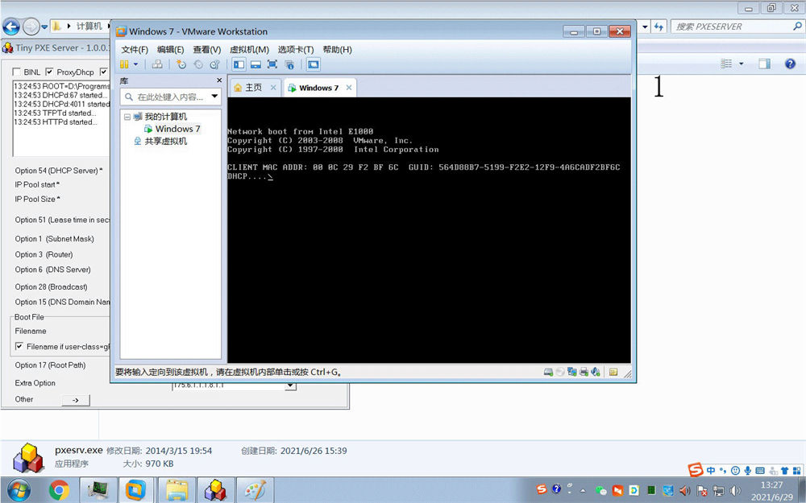Viewport: 806px width, 503px height.
Task: Open the 虚拟机(M) menu
Action: coord(249,49)
